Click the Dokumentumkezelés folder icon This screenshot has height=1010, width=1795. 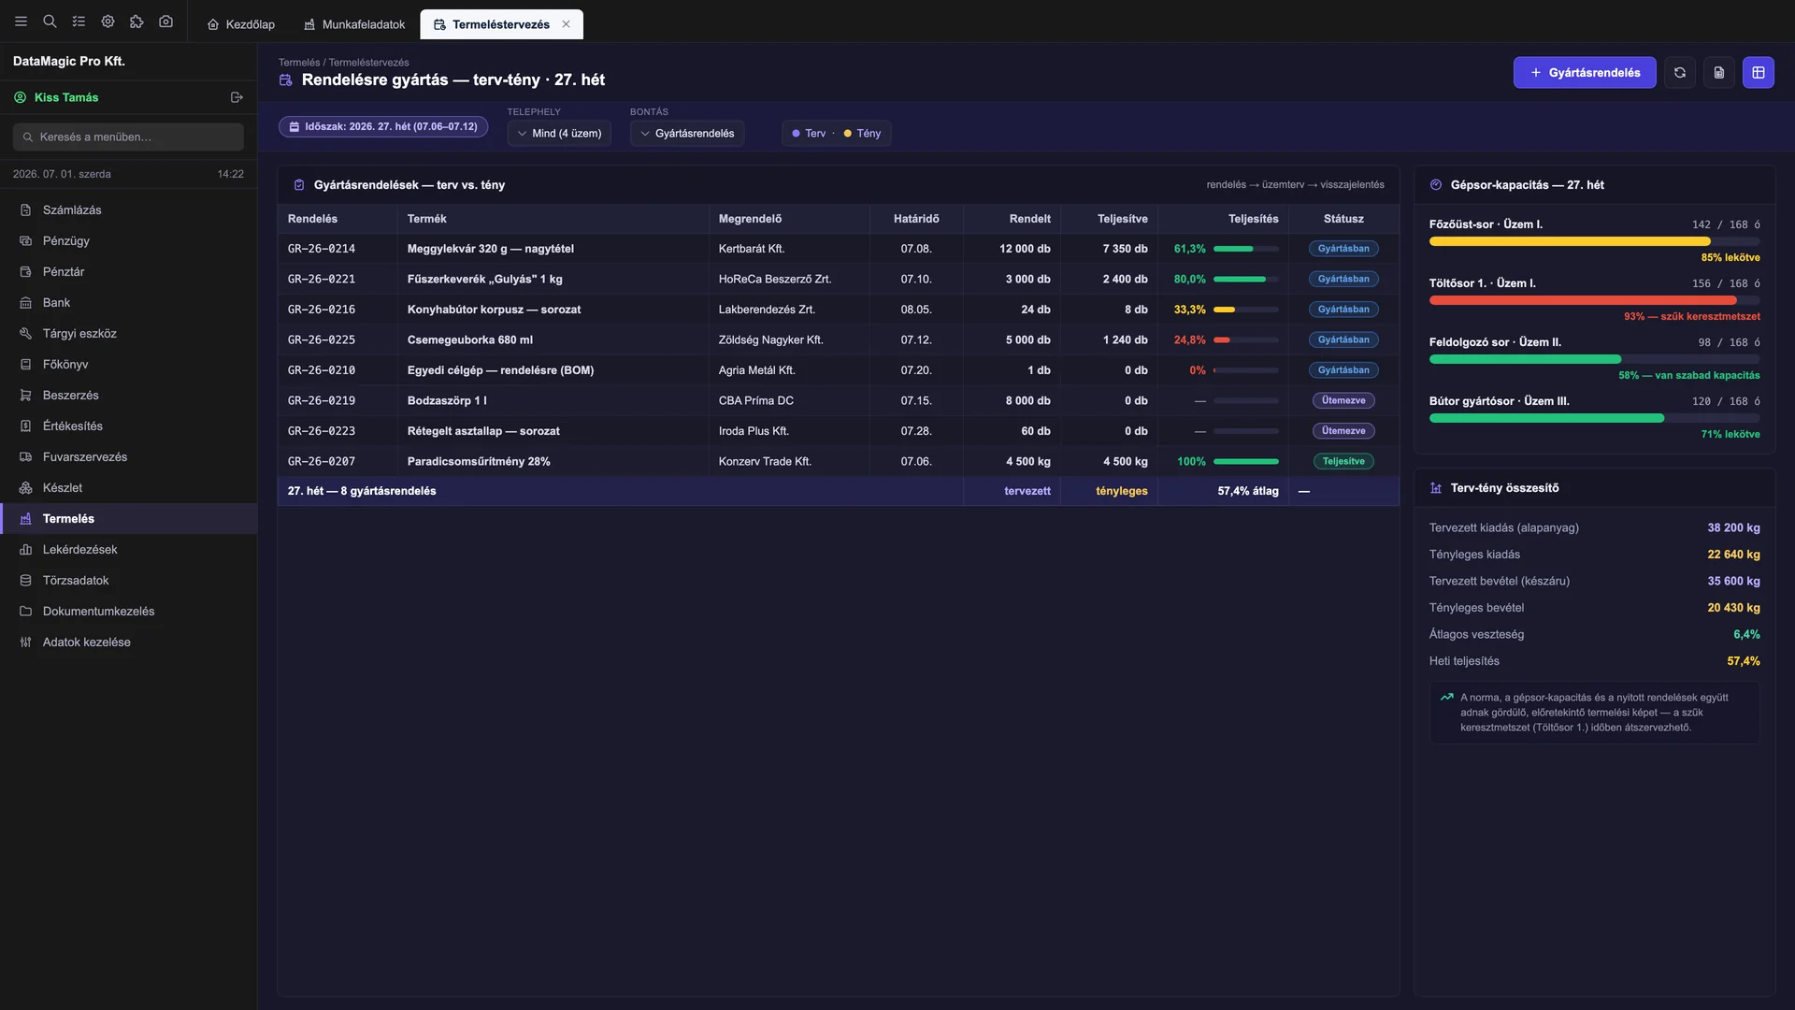coord(26,612)
